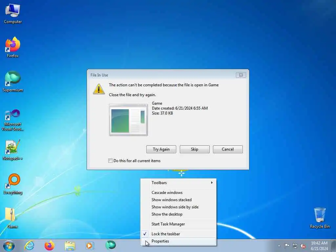This screenshot has height=252, width=336.
Task: Open the muted volume tray icon
Action: click(303, 246)
